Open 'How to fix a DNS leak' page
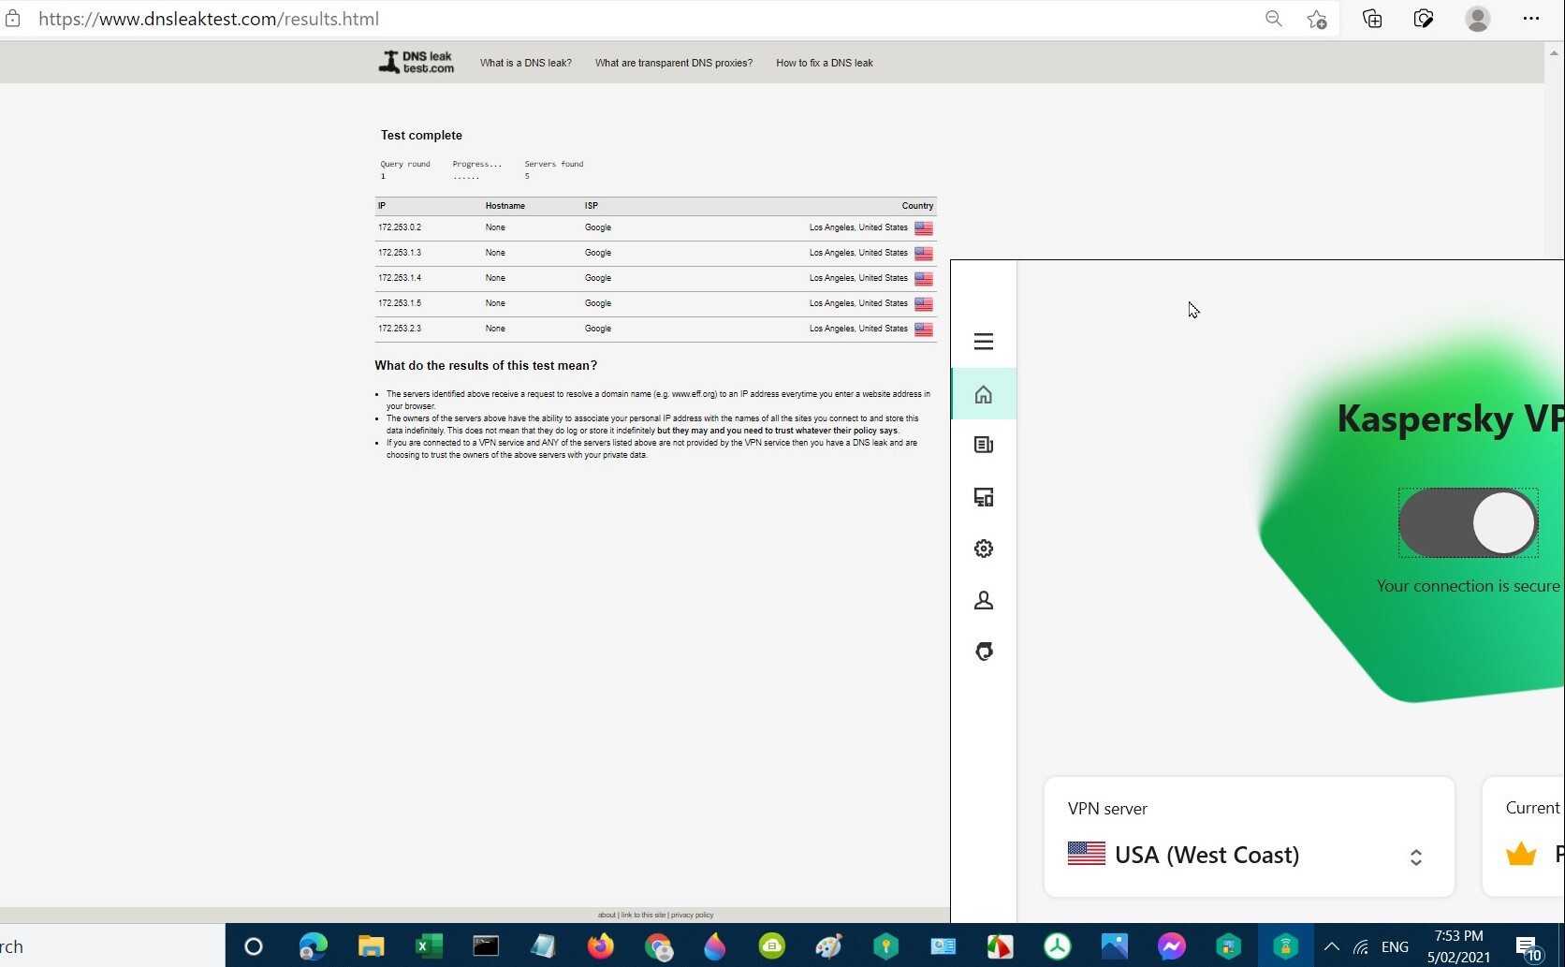 coord(824,63)
